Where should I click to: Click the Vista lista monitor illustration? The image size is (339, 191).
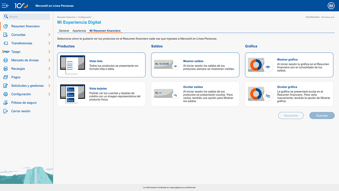coord(73,65)
